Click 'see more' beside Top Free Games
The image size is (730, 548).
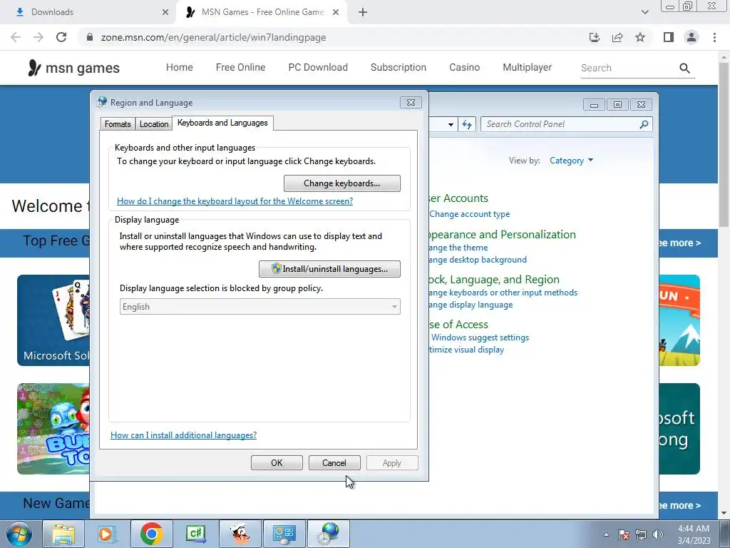pos(679,243)
